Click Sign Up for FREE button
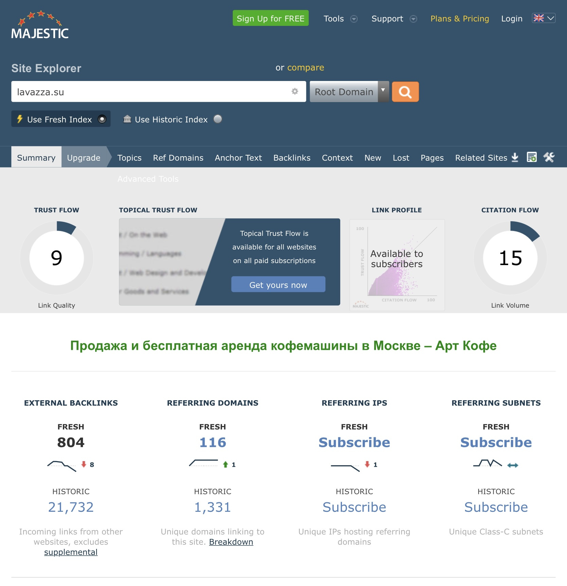This screenshot has height=586, width=567. (x=271, y=18)
